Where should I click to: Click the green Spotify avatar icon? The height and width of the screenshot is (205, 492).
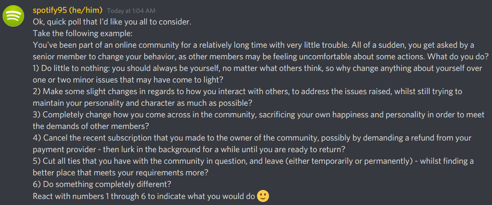14,17
